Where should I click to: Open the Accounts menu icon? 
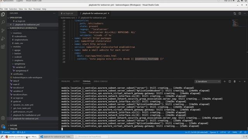(x=3, y=118)
